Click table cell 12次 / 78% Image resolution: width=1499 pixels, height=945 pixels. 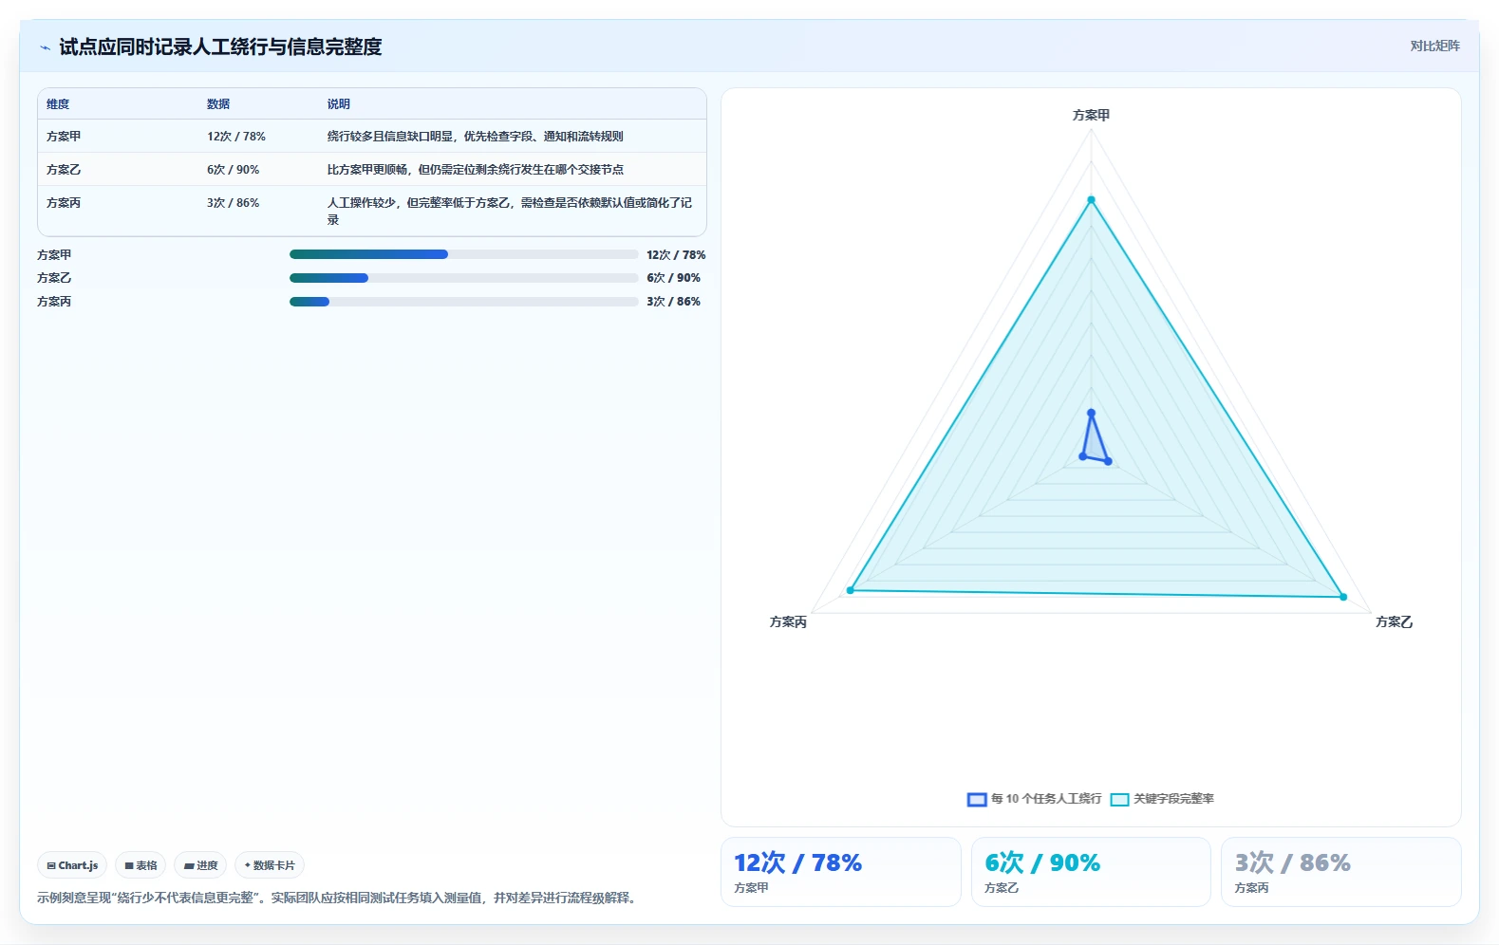click(236, 137)
